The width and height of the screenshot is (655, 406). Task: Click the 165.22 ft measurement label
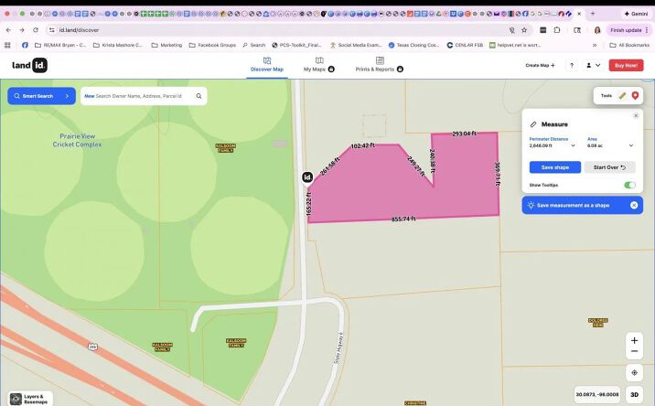pyautogui.click(x=308, y=204)
